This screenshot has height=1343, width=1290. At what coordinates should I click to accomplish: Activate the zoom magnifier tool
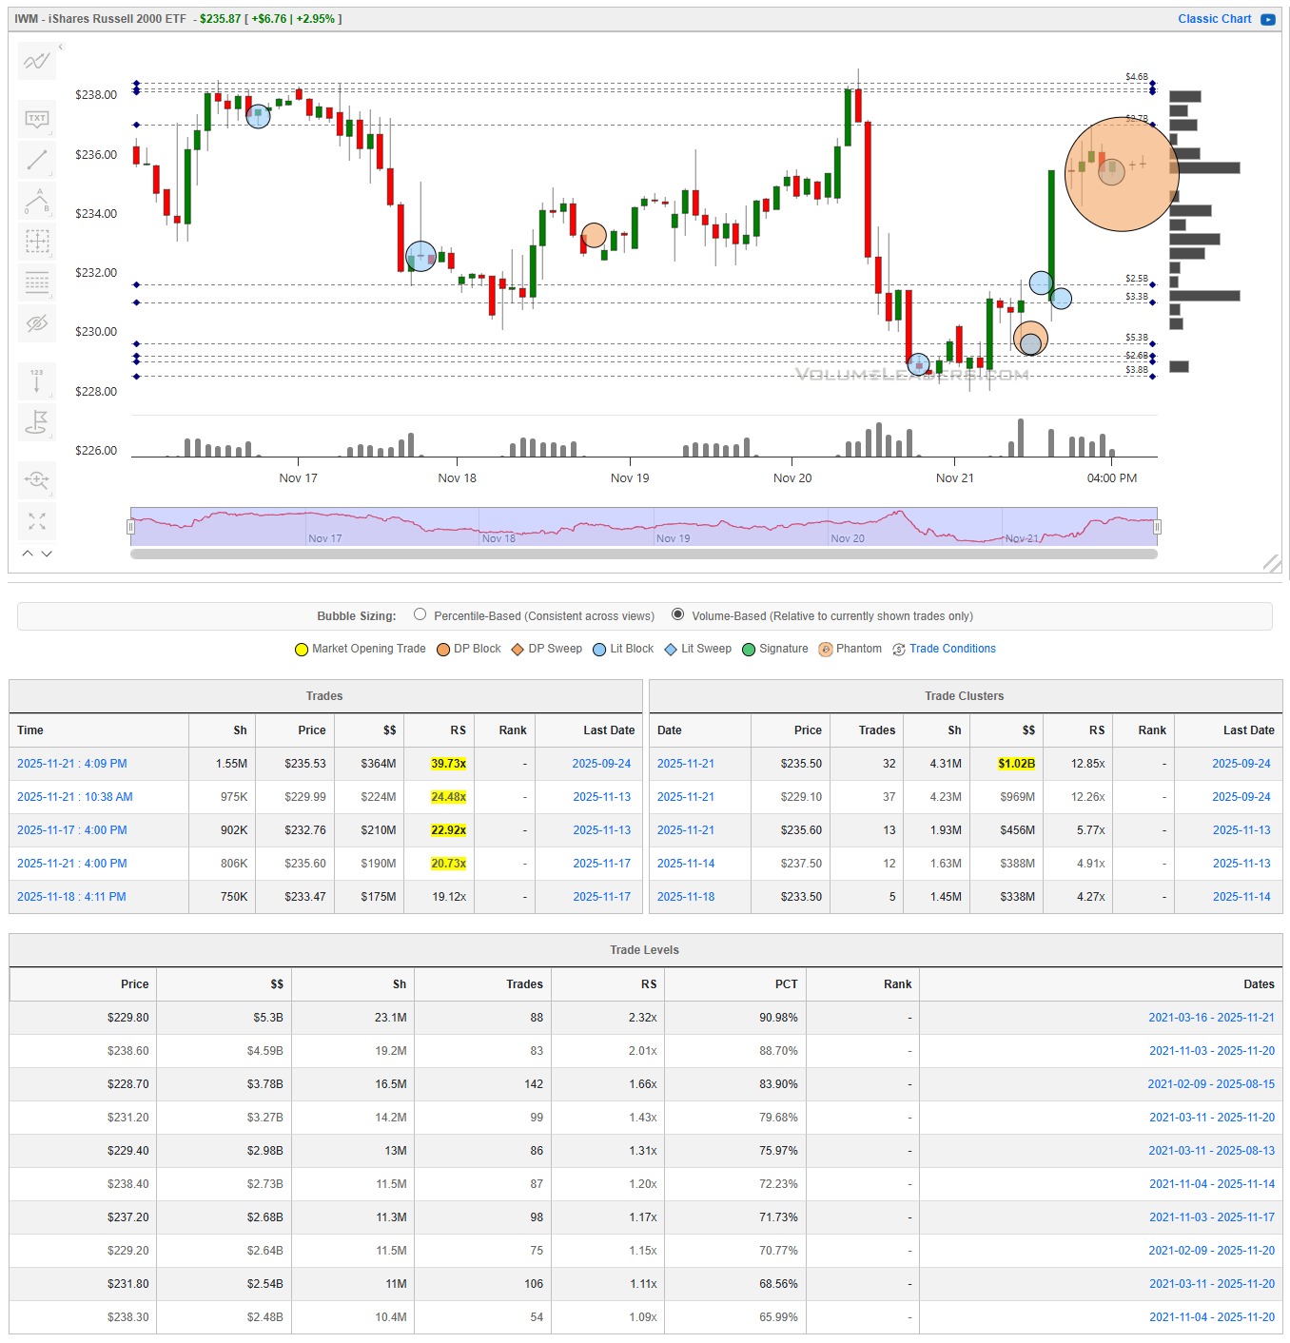37,479
